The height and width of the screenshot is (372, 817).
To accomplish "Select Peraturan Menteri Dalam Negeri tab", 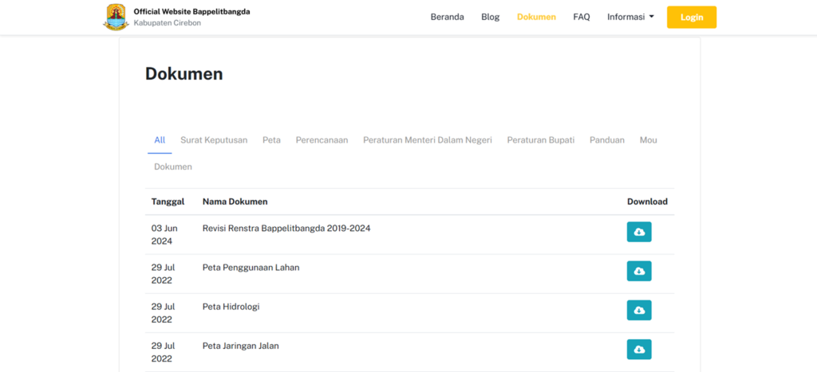I will pyautogui.click(x=428, y=140).
